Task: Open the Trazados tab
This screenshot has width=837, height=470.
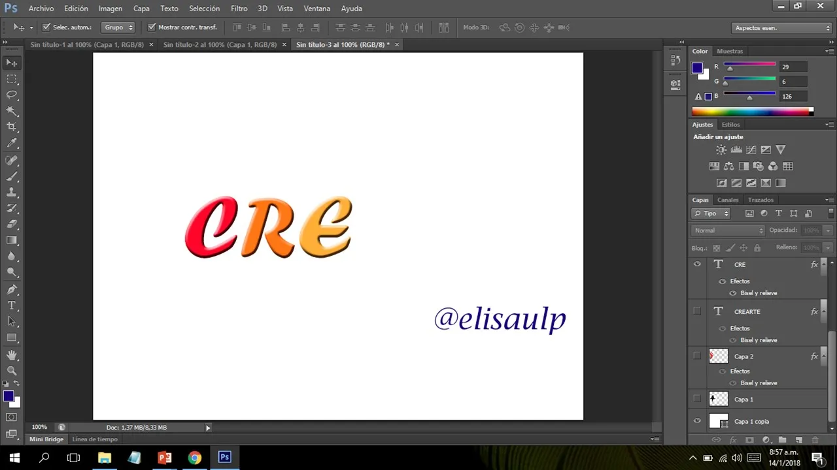Action: point(760,200)
